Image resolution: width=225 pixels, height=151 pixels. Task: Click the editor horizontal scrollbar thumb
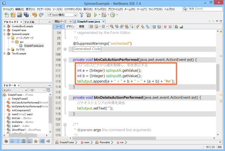click(x=114, y=138)
